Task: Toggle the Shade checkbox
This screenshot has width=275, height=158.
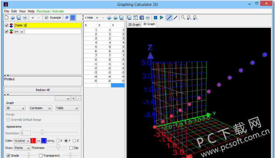Action: (8, 155)
